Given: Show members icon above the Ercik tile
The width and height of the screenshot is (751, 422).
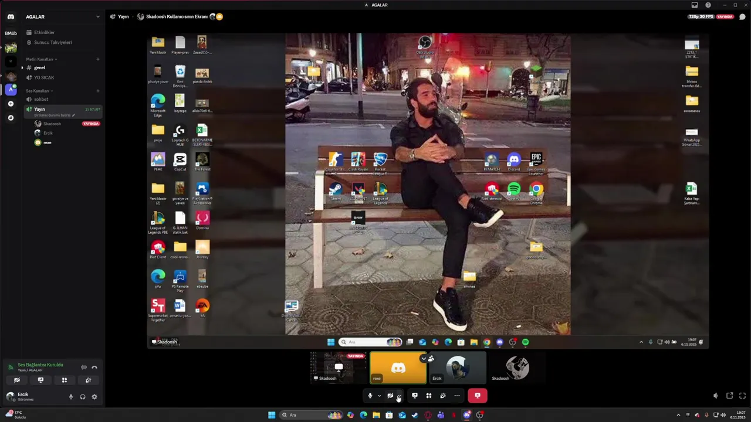Looking at the screenshot, I should point(431,358).
